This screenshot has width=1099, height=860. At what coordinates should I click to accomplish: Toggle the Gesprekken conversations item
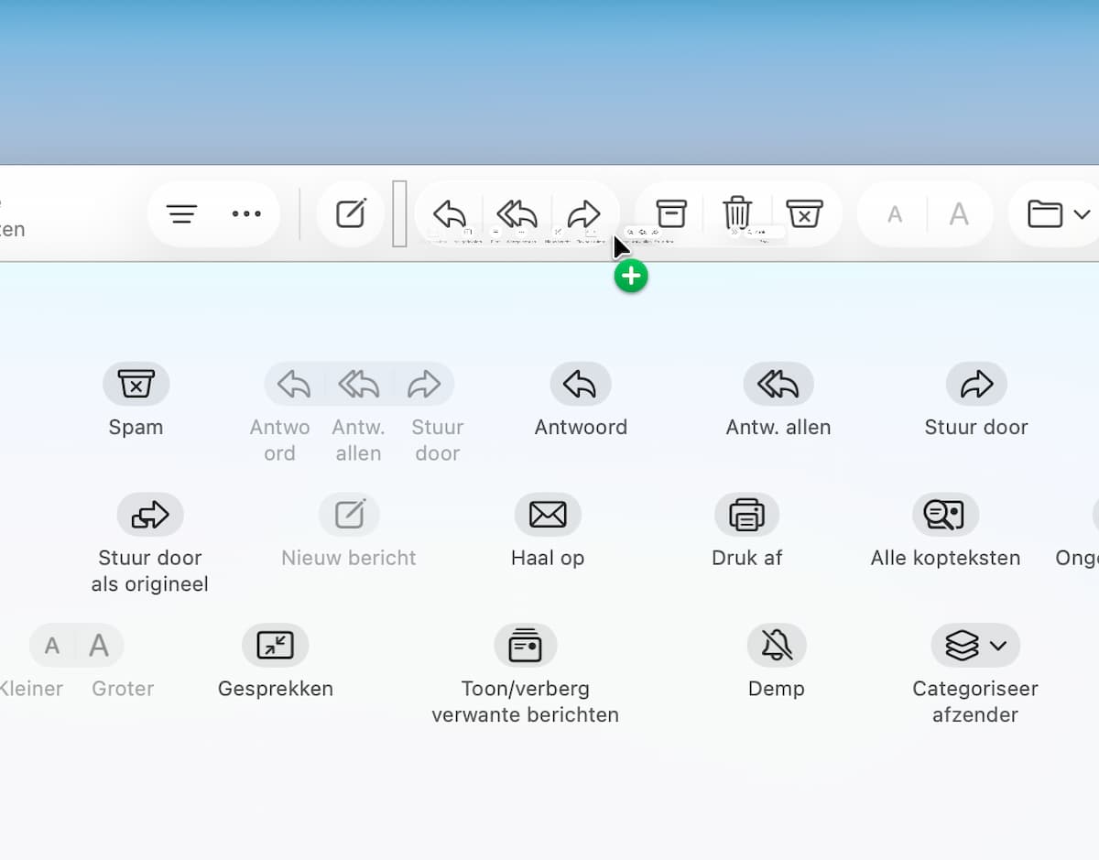(275, 646)
